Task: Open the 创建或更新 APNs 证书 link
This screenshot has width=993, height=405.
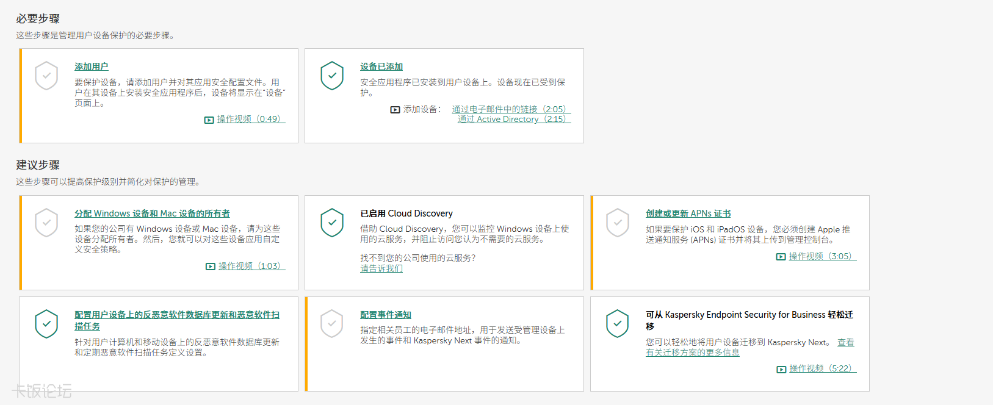Action: (688, 213)
